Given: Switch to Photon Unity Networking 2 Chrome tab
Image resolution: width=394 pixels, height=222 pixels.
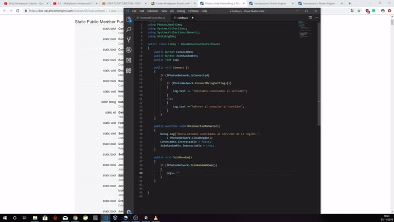Looking at the screenshot, I should (222, 4).
